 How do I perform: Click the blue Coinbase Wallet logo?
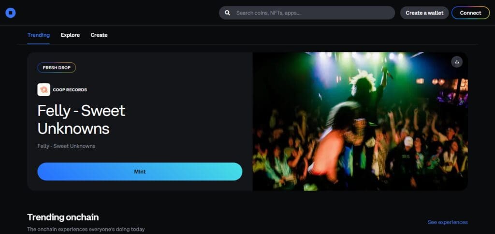pos(11,13)
